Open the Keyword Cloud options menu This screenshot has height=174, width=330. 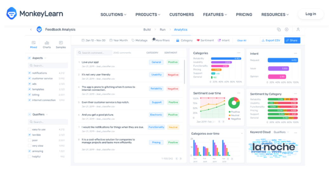point(295,133)
